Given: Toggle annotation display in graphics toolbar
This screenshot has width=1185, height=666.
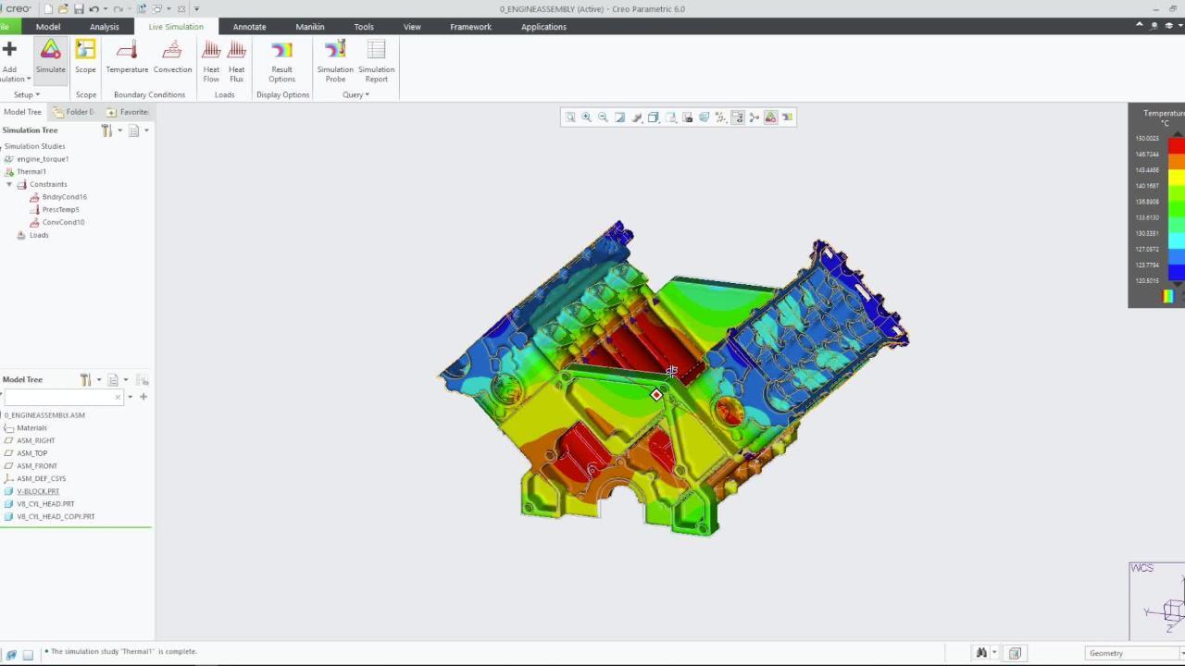Looking at the screenshot, I should (738, 117).
